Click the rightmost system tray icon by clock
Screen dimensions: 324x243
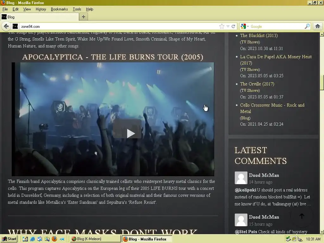point(300,239)
